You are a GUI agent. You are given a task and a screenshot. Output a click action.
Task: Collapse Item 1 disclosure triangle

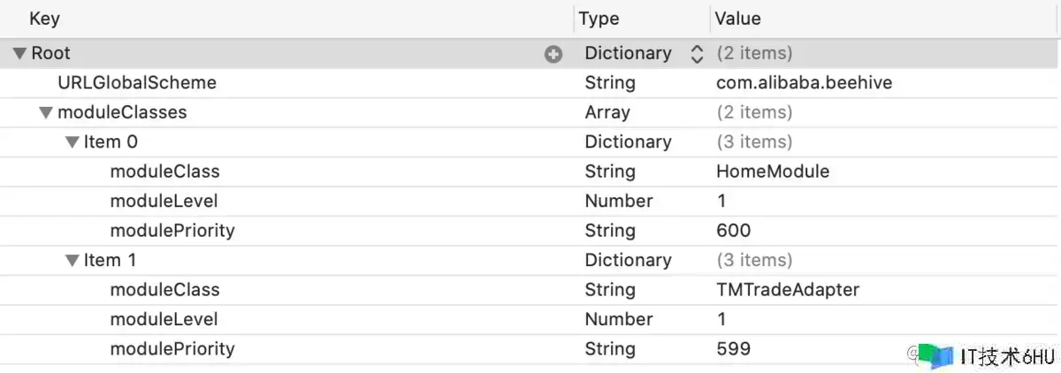tap(72, 261)
